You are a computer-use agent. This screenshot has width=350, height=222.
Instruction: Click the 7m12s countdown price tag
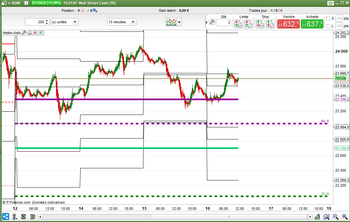[340, 78]
